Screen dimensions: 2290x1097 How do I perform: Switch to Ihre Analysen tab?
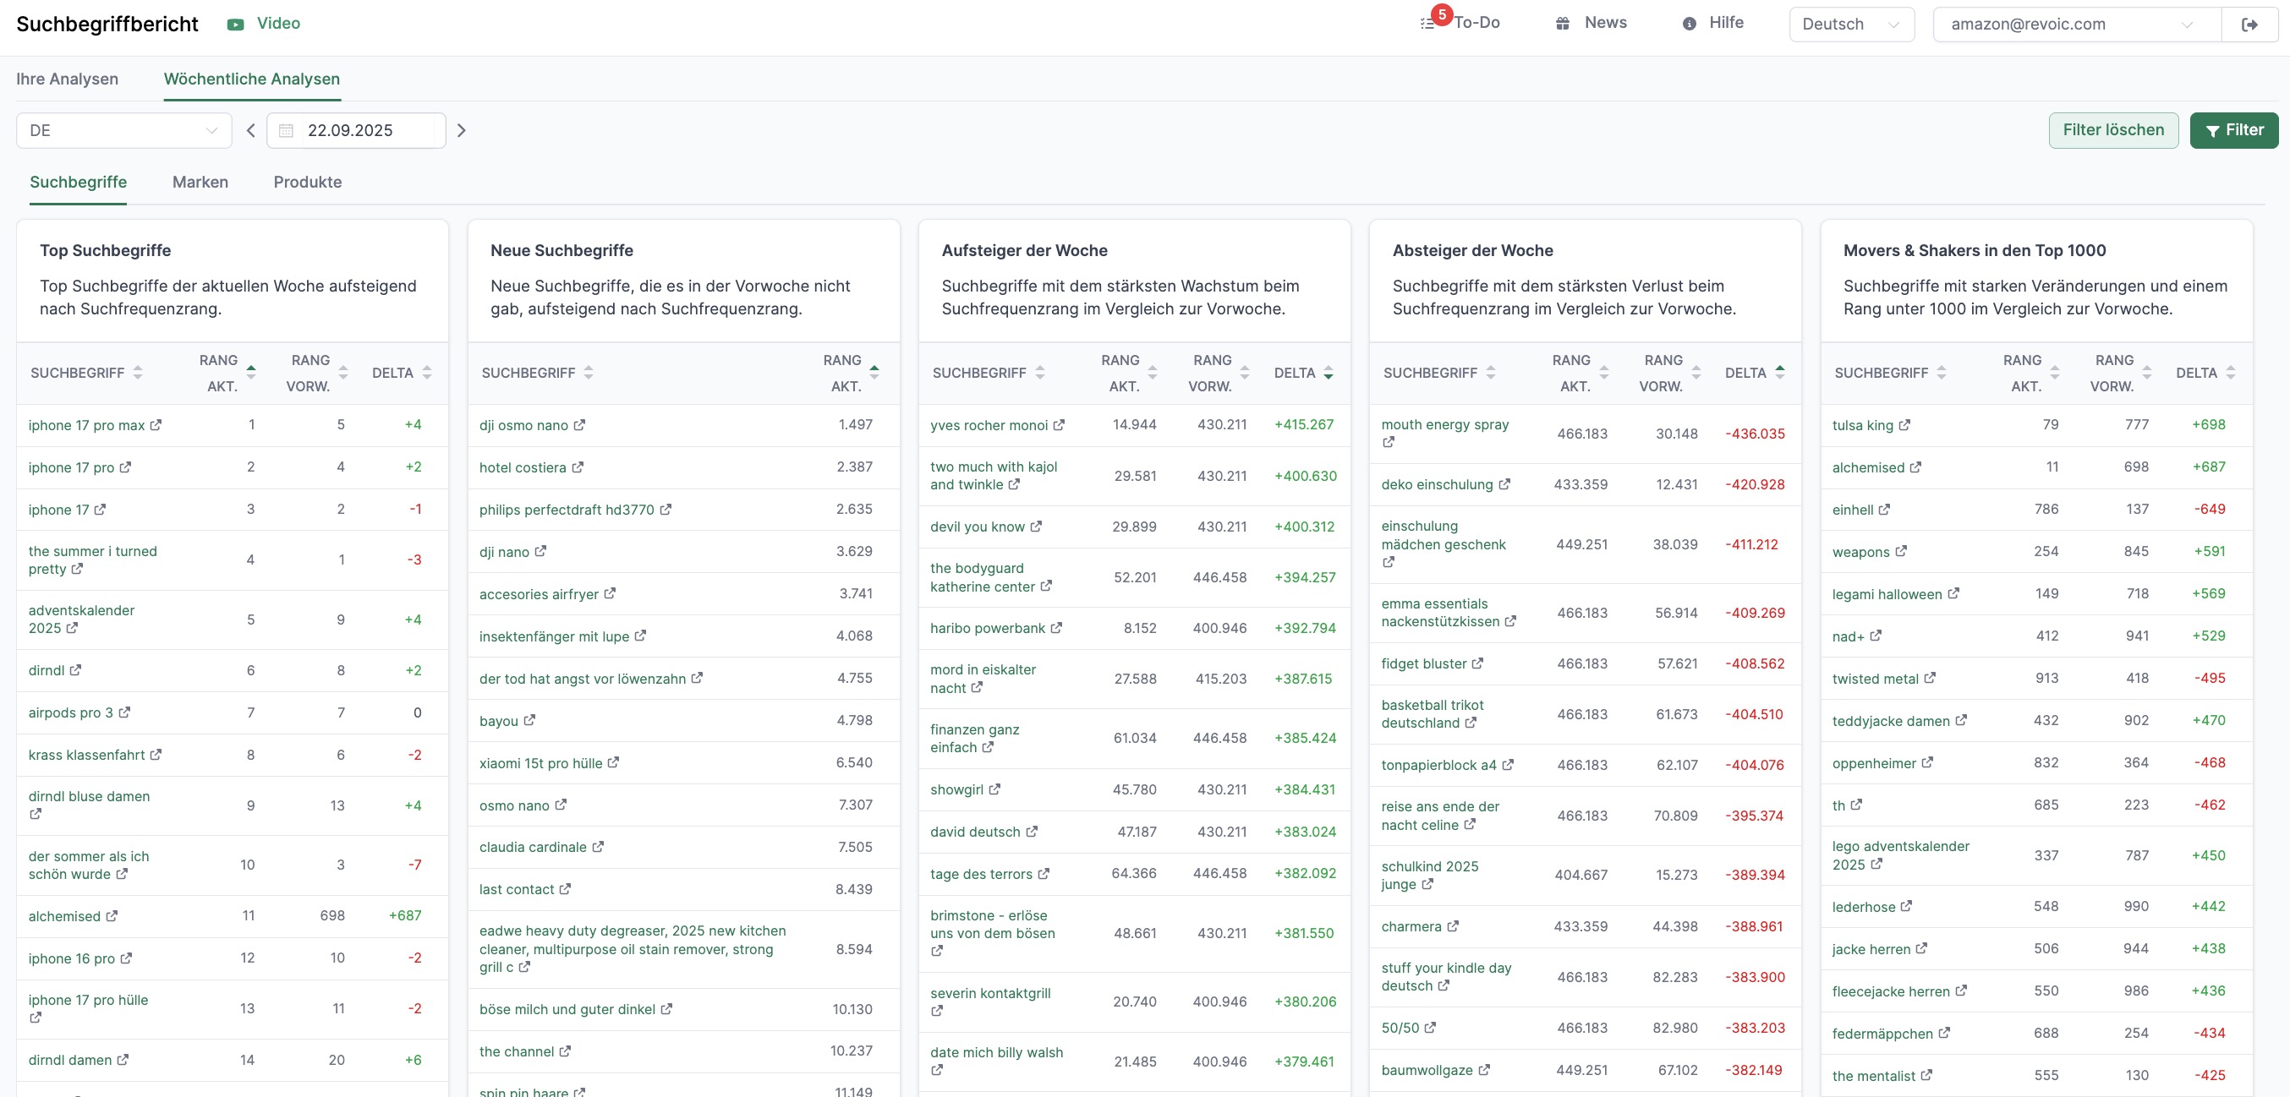pos(67,79)
